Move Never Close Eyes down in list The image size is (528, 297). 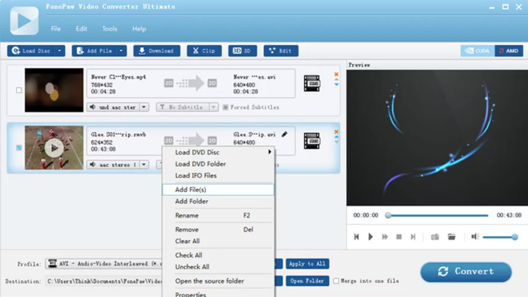click(336, 85)
